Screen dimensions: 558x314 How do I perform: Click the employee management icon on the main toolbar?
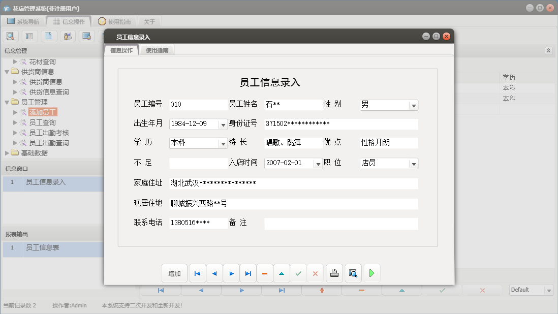pos(68,36)
